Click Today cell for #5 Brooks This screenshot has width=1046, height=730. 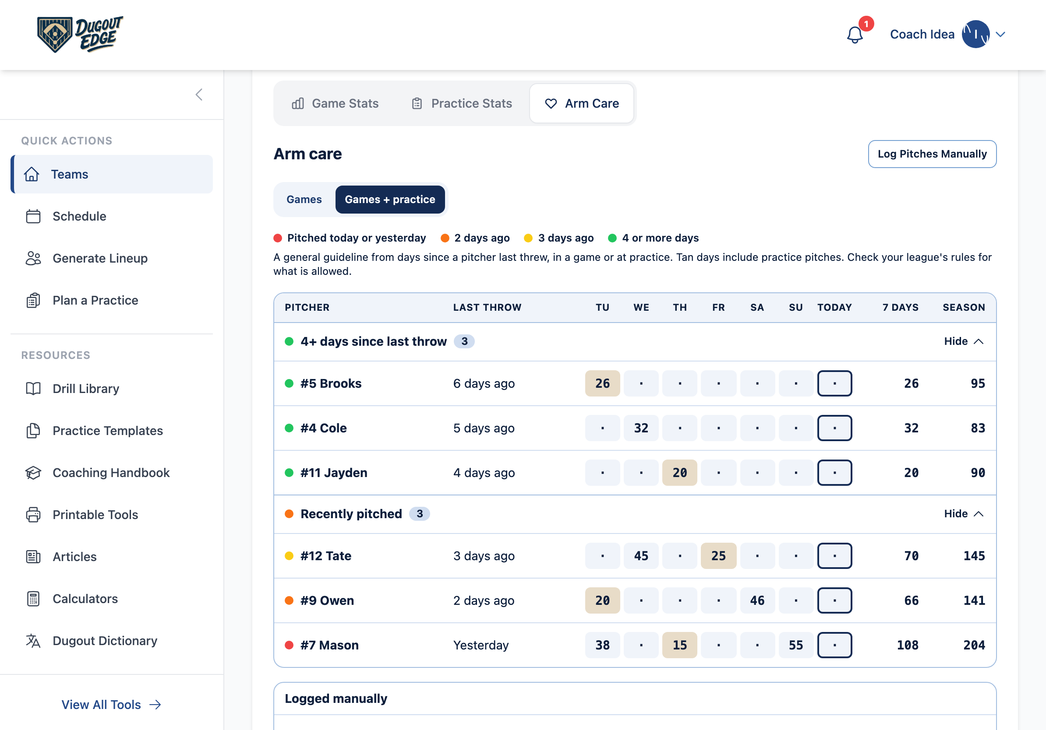(x=834, y=384)
